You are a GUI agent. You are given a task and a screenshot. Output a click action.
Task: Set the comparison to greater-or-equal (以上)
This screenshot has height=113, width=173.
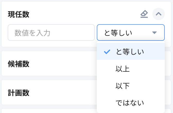click(x=123, y=69)
